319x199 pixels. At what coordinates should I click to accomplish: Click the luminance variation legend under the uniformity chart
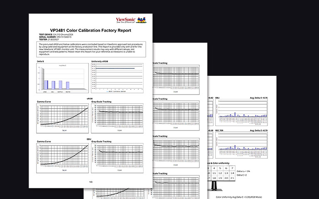pyautogui.click(x=116, y=91)
